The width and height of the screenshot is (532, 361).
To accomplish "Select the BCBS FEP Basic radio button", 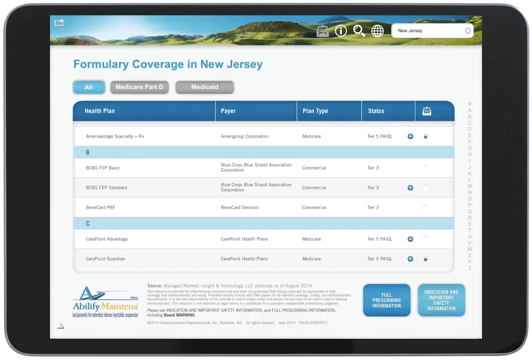I will click(426, 168).
